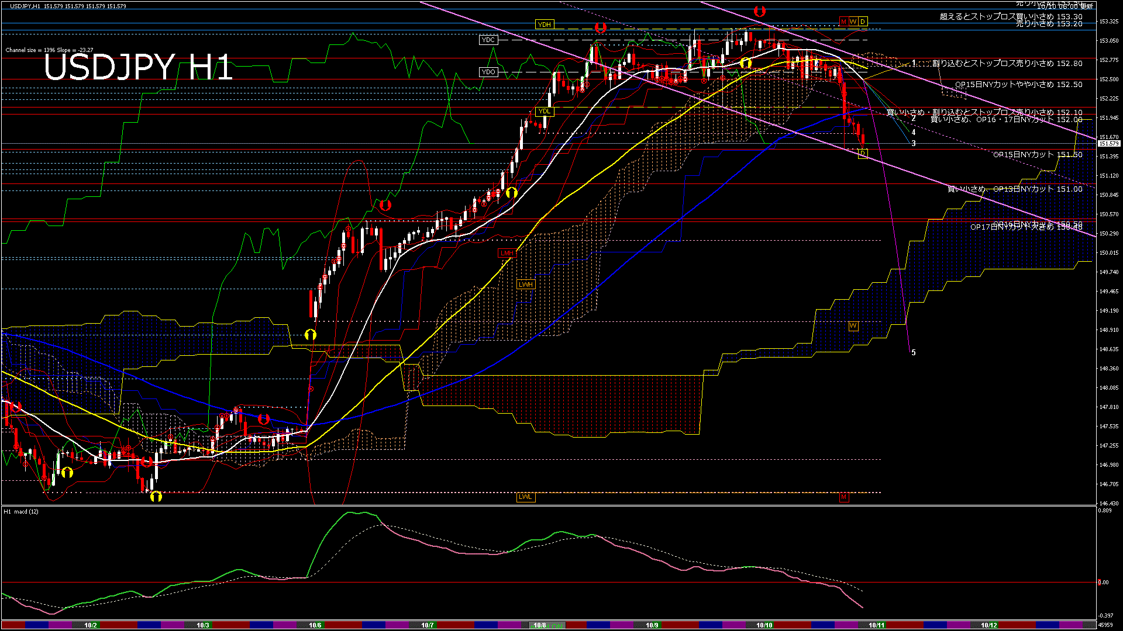
Task: Click the red down-arrow signal next to the YDH label
Action: 600,27
